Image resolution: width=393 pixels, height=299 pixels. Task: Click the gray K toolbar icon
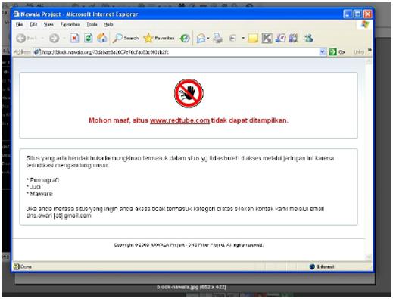coord(267,38)
